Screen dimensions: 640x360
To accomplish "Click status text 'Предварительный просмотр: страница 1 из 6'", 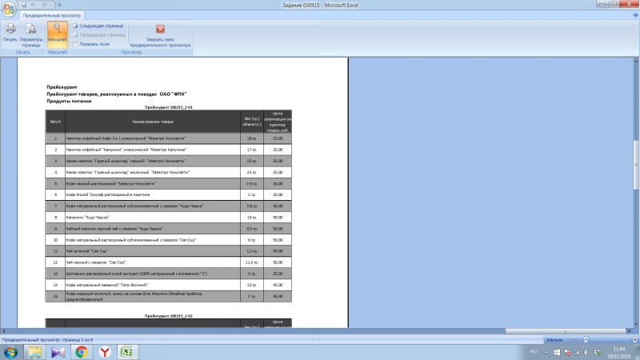I will point(48,339).
